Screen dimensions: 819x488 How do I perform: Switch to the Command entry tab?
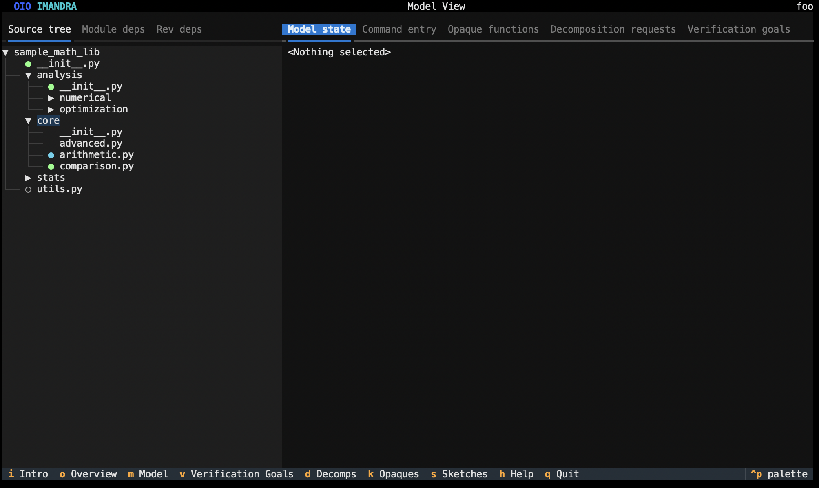pos(399,29)
